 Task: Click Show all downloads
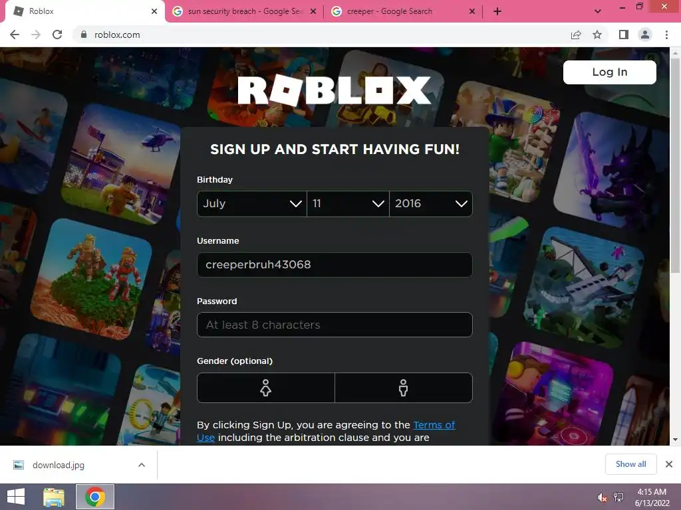click(630, 464)
